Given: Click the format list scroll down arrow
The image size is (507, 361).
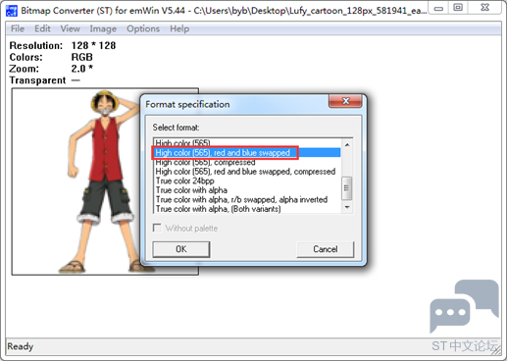Looking at the screenshot, I should [347, 207].
